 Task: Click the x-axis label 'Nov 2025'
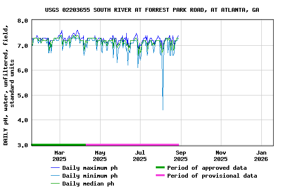coord(220,156)
